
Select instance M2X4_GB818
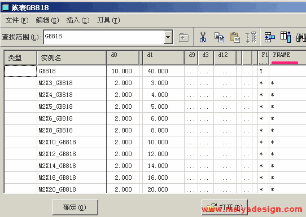click(56, 95)
